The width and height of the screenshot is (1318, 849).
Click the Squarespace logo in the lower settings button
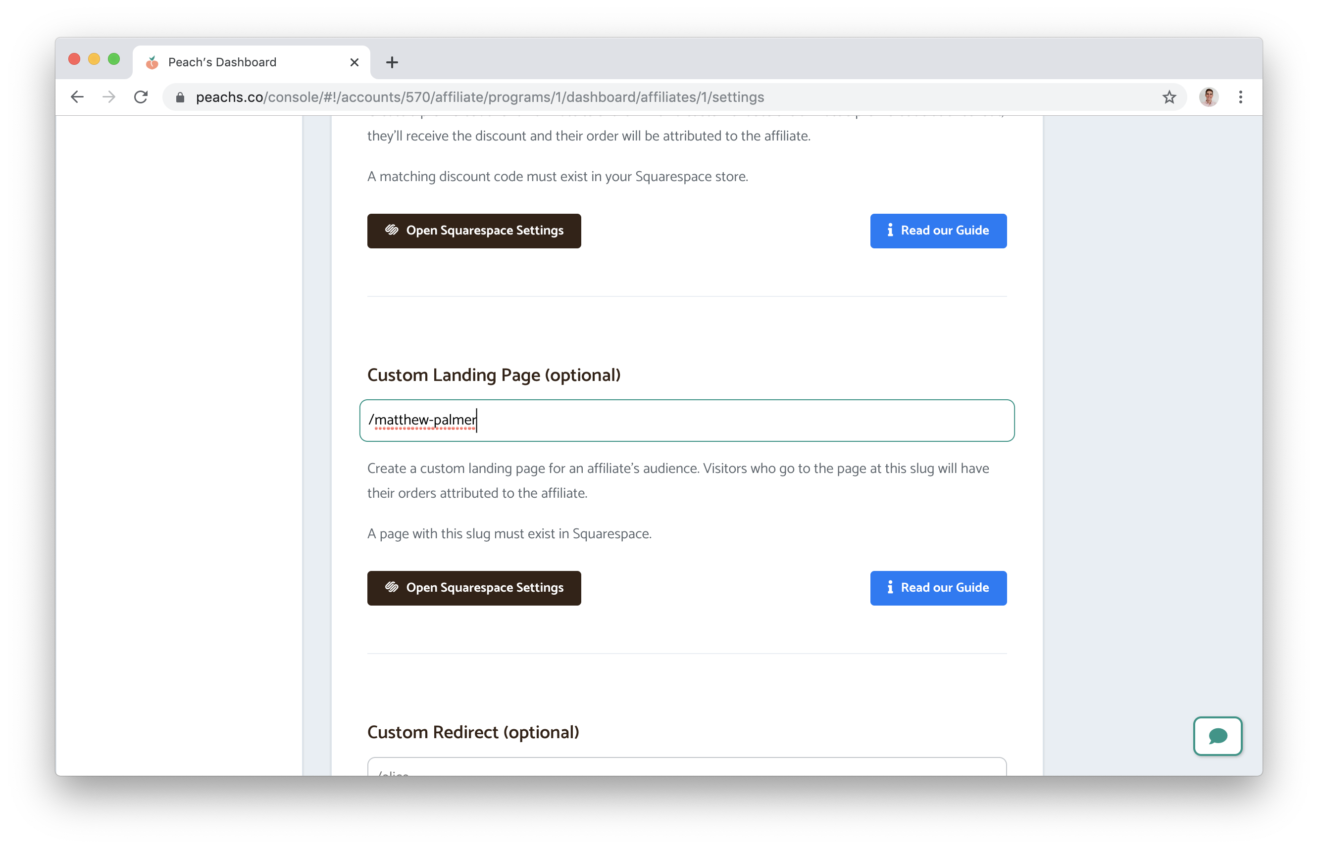tap(393, 588)
